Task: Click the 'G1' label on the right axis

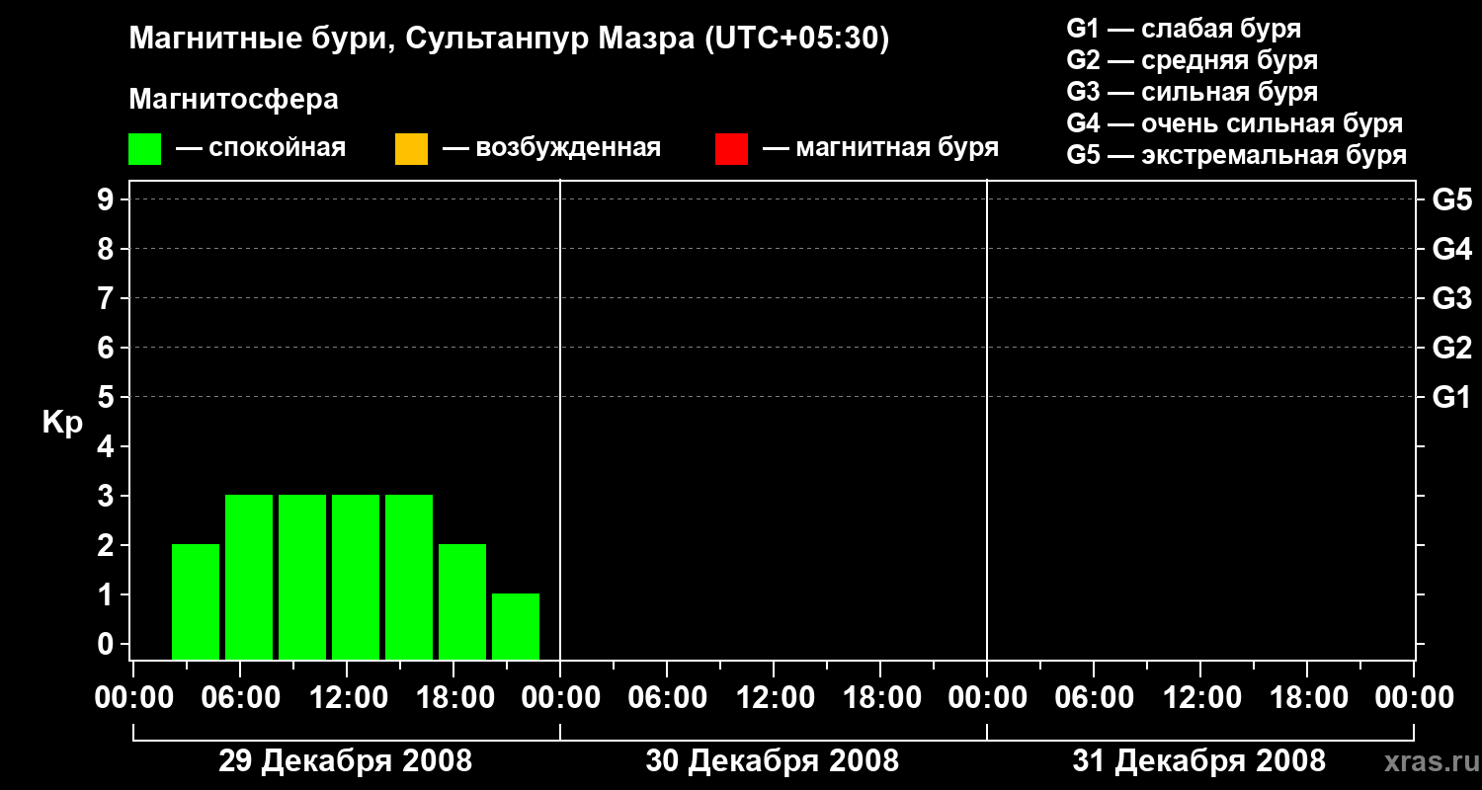Action: [1451, 397]
